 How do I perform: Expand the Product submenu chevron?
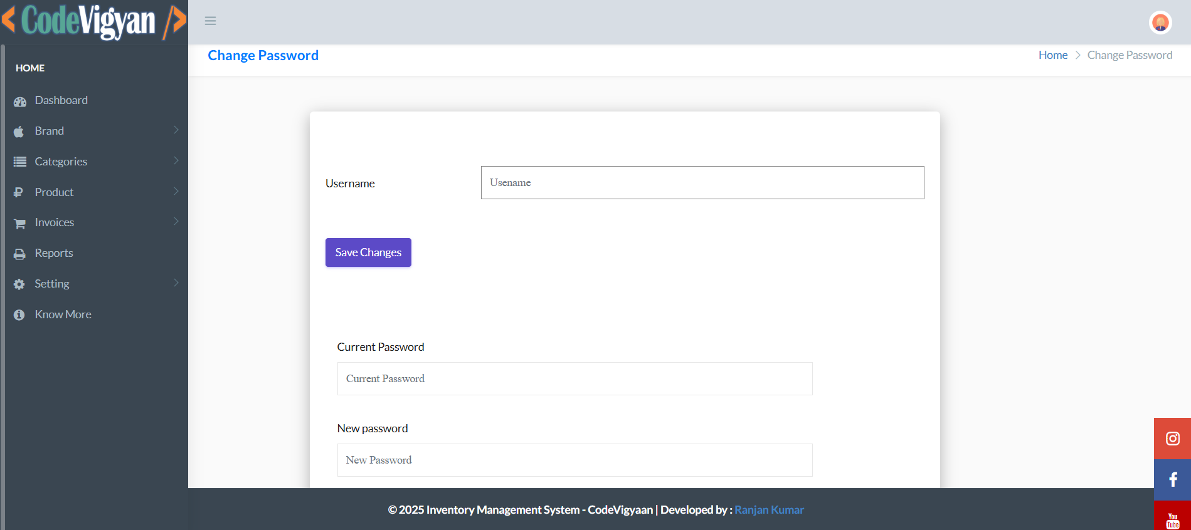pos(176,192)
